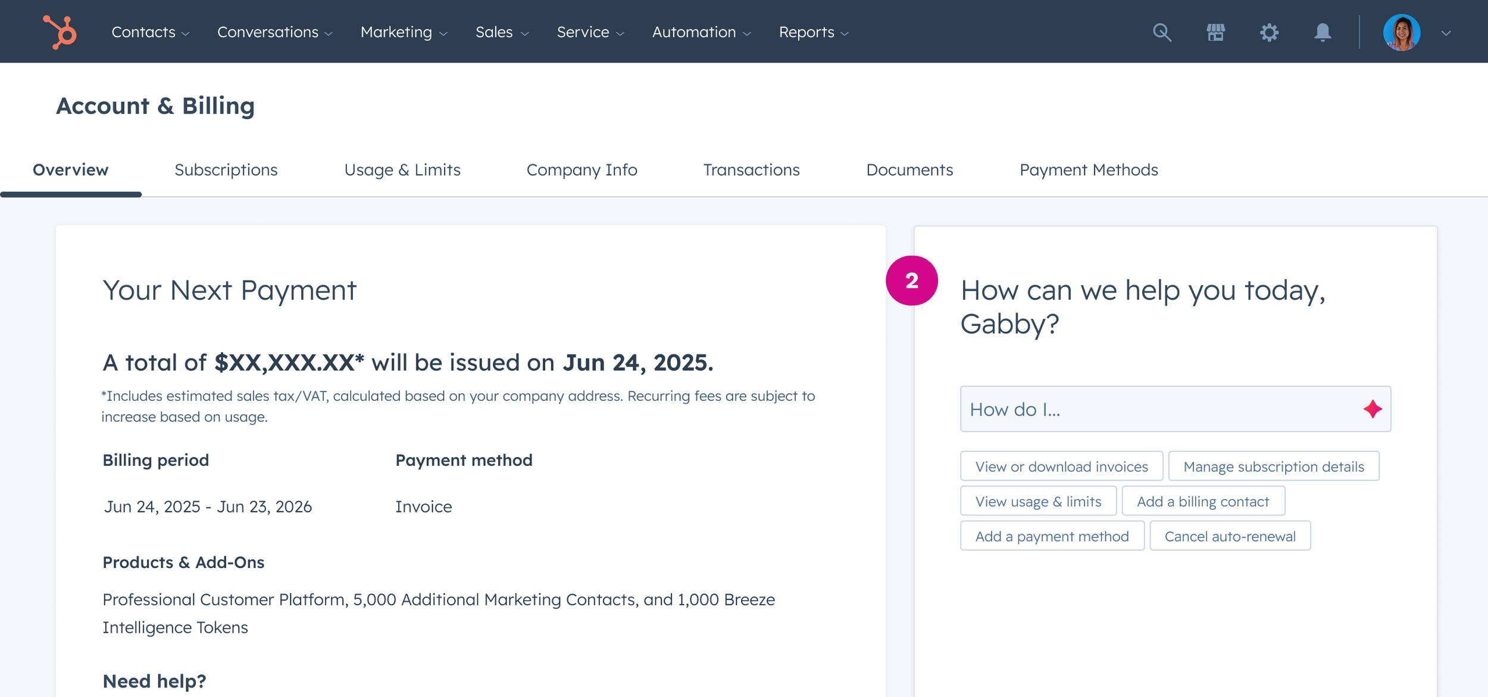Open the Marketing menu
Screen dimensions: 1488x697
coord(404,32)
